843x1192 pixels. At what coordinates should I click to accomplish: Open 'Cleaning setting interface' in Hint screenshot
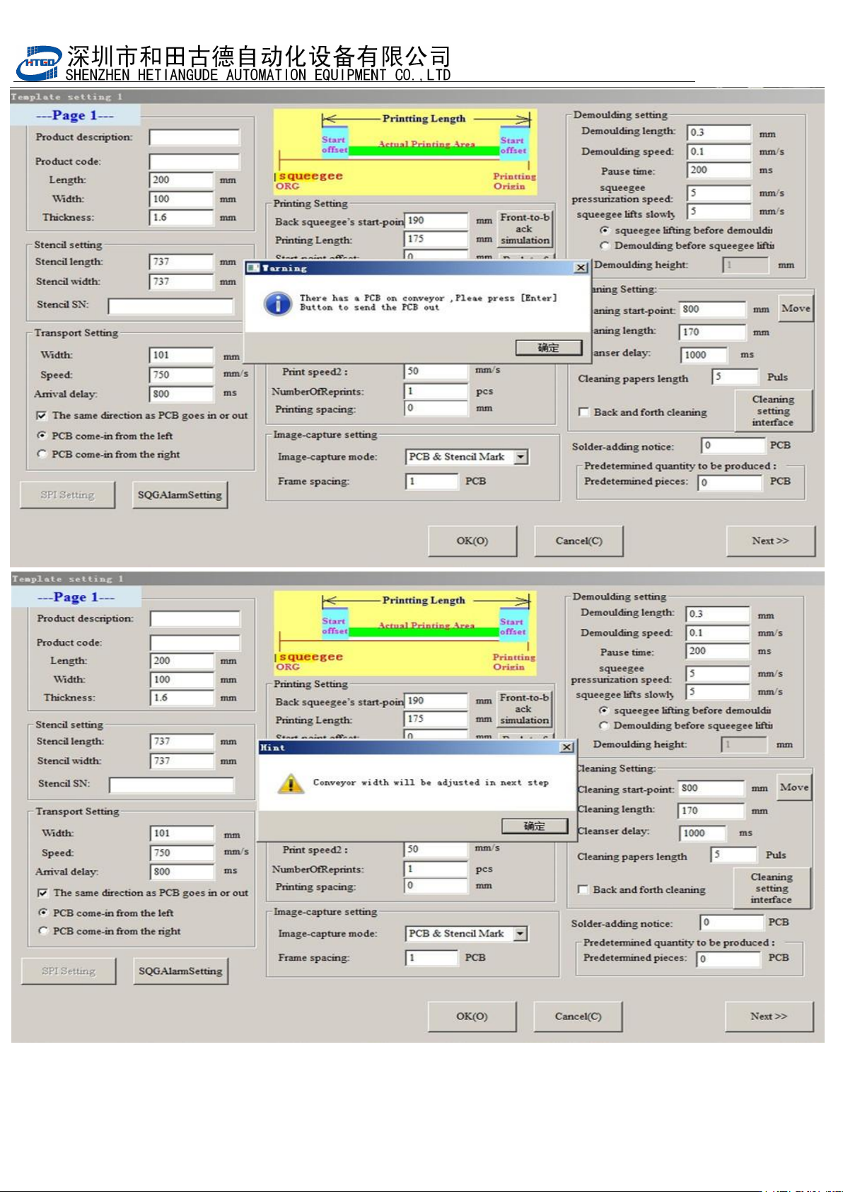(772, 888)
